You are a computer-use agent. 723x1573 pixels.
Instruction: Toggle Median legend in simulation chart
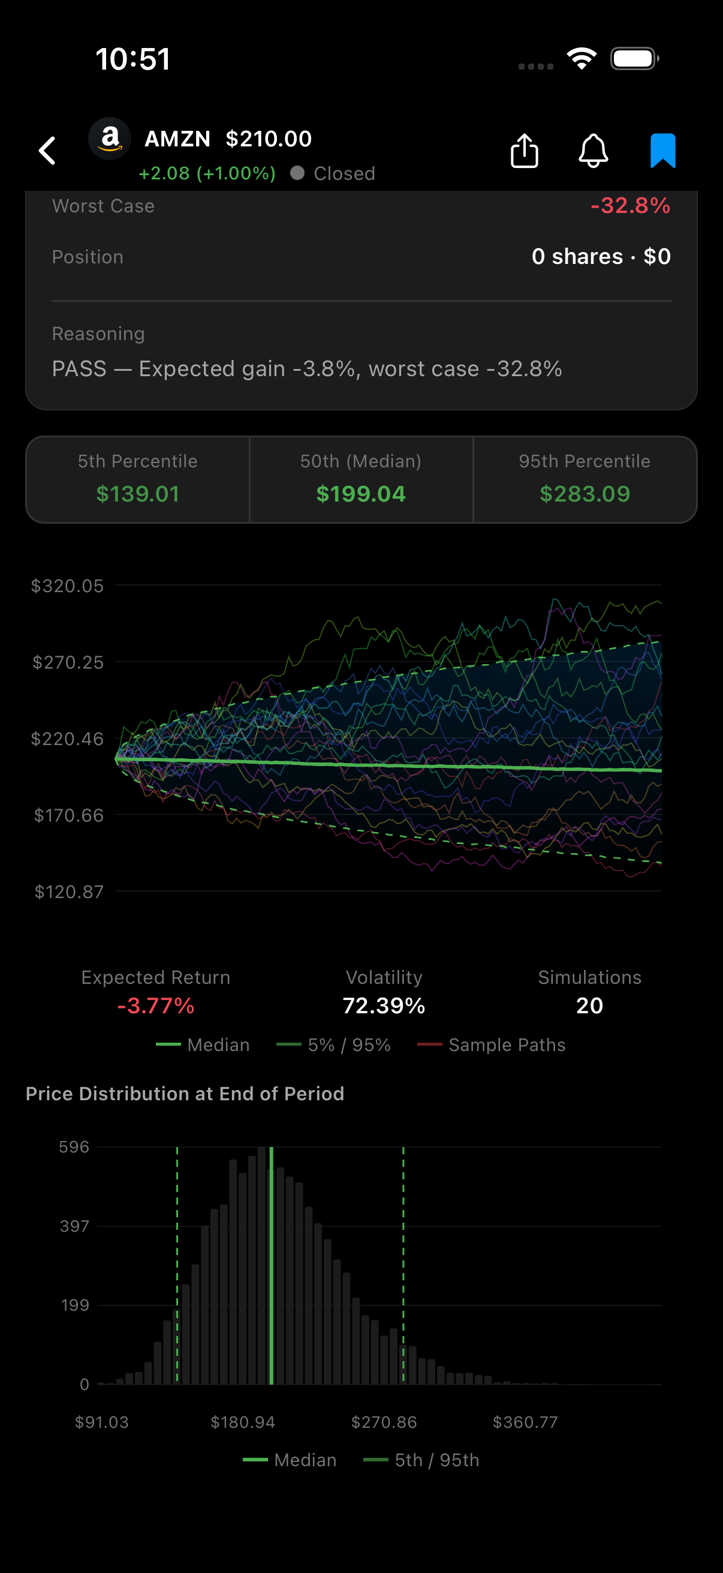pos(203,1045)
